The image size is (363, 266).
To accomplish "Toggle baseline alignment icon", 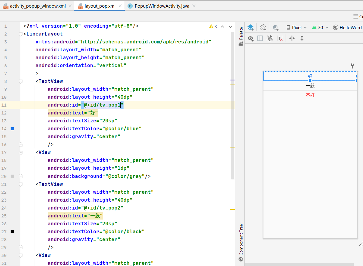I will click(x=270, y=38).
